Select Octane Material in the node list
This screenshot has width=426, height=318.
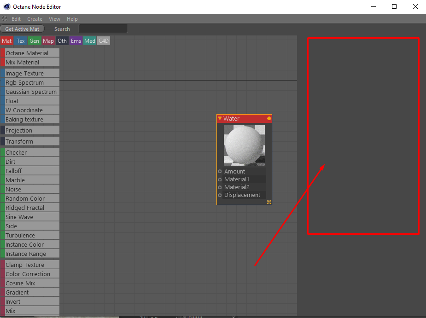tap(30, 53)
